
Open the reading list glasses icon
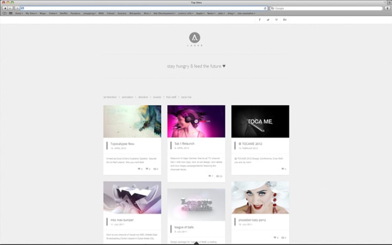5,13
